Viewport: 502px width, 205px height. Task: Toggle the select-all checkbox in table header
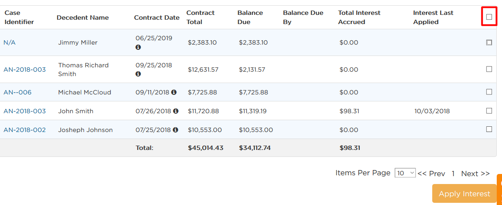489,17
